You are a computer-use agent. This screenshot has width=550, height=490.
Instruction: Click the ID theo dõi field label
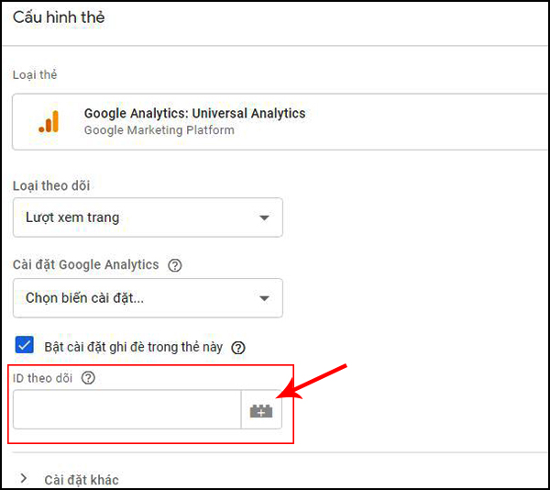coord(42,378)
